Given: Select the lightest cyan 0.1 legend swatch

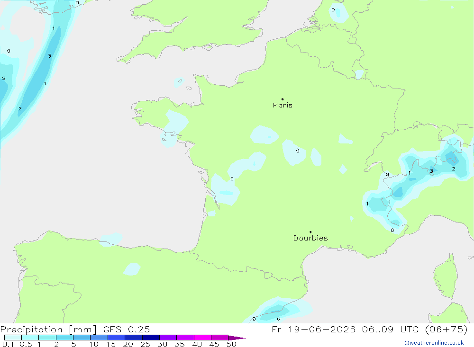Looking at the screenshot, I should click(13, 338).
